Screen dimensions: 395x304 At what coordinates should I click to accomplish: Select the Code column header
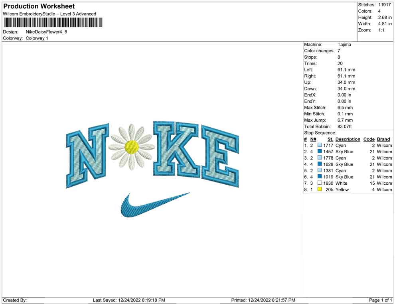point(369,139)
